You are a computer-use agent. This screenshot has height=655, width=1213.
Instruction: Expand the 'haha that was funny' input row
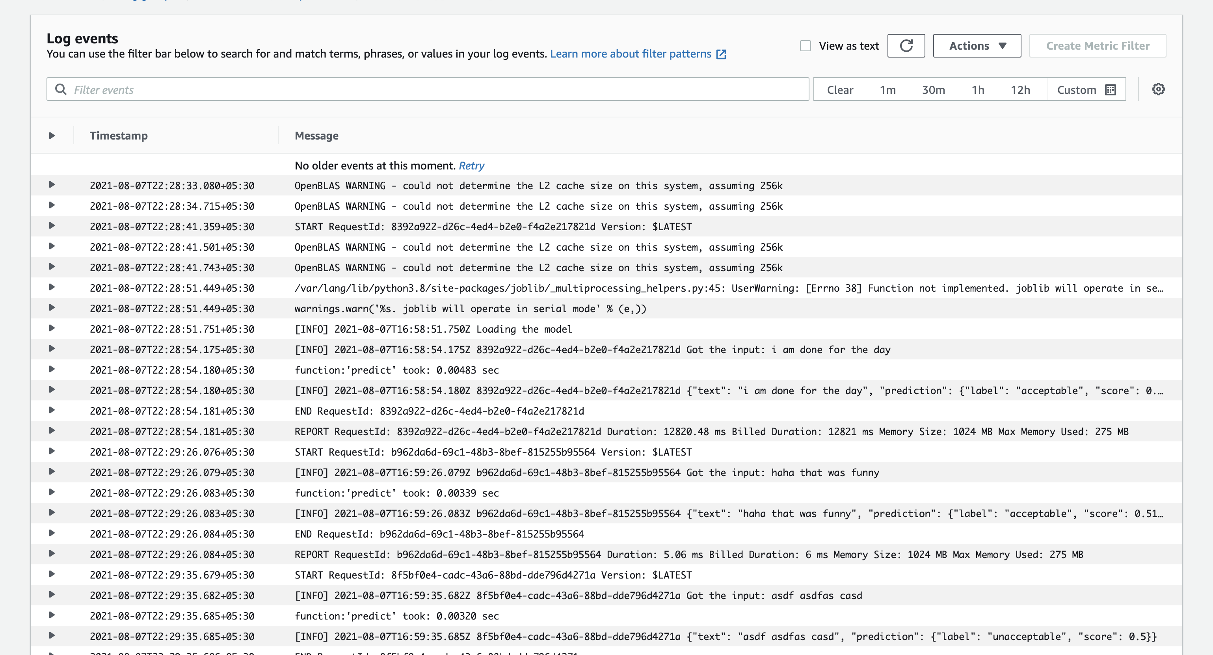click(52, 472)
